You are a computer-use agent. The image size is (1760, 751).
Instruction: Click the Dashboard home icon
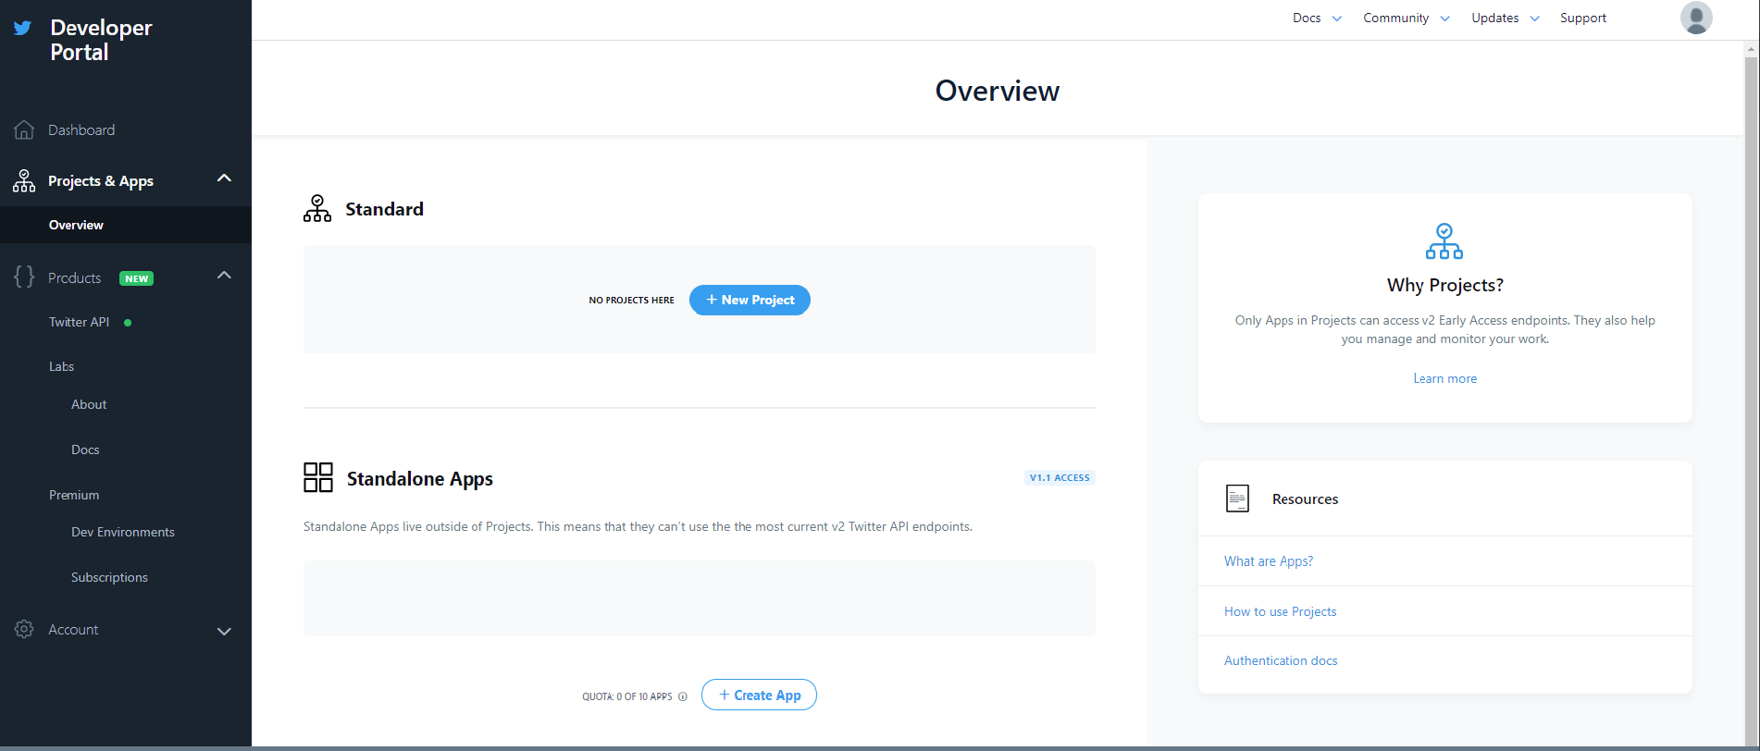(24, 129)
